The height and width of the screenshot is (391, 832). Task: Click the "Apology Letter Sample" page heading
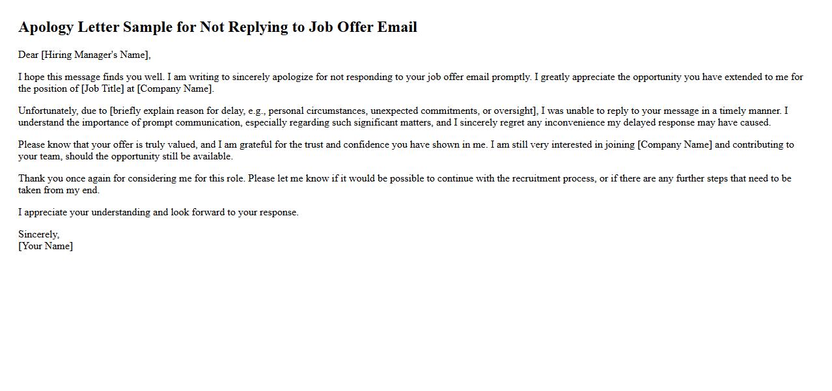217,27
